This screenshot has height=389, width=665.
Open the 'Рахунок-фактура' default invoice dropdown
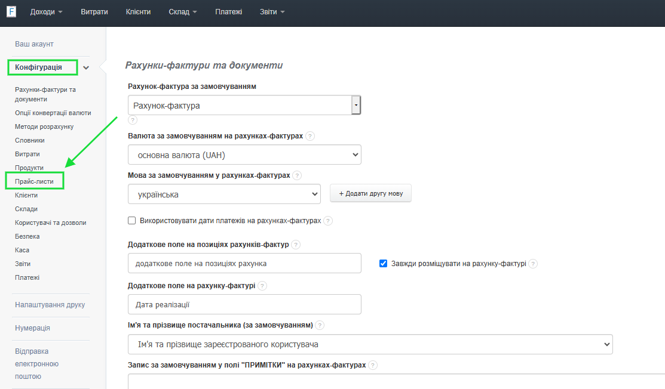tap(244, 106)
